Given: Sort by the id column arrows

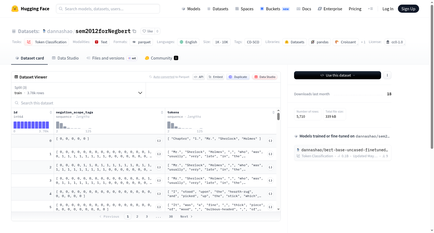Looking at the screenshot, I should (51, 112).
